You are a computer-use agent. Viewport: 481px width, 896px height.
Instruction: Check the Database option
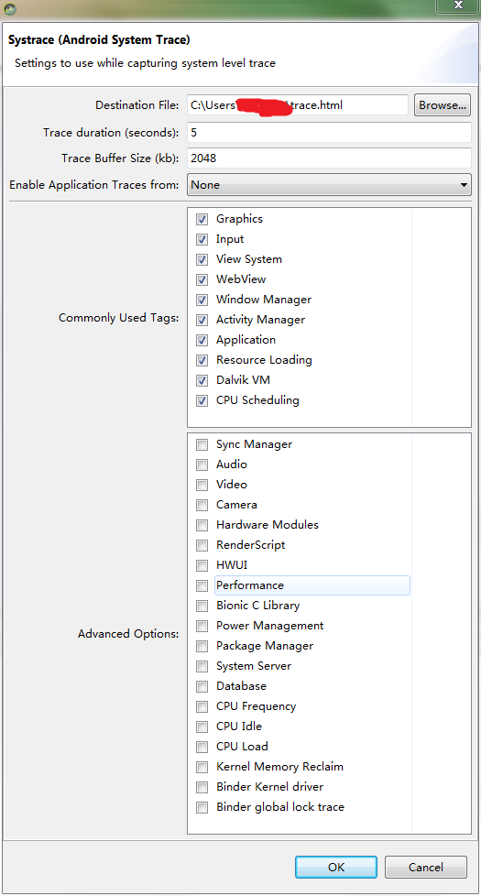point(202,686)
